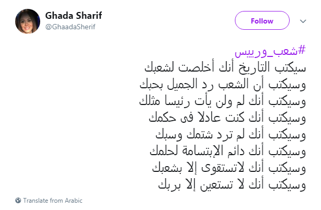Click the last tweet line ending with بربك
Viewport: 321px width, 210px height.
point(232,185)
